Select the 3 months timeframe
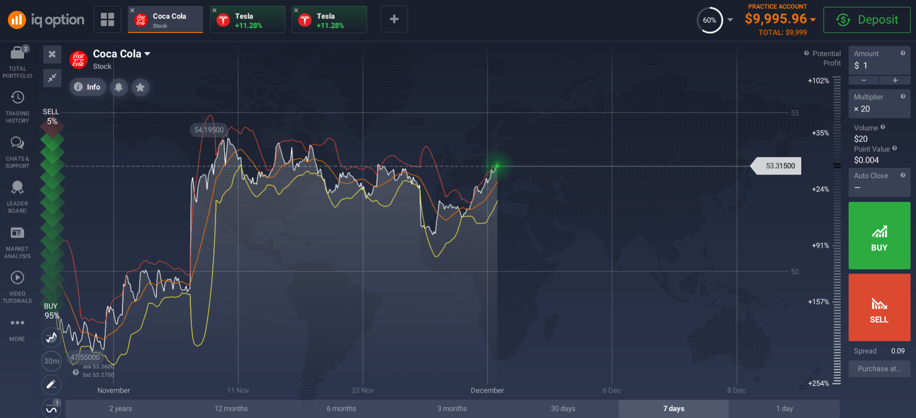This screenshot has width=916, height=418. tap(452, 409)
